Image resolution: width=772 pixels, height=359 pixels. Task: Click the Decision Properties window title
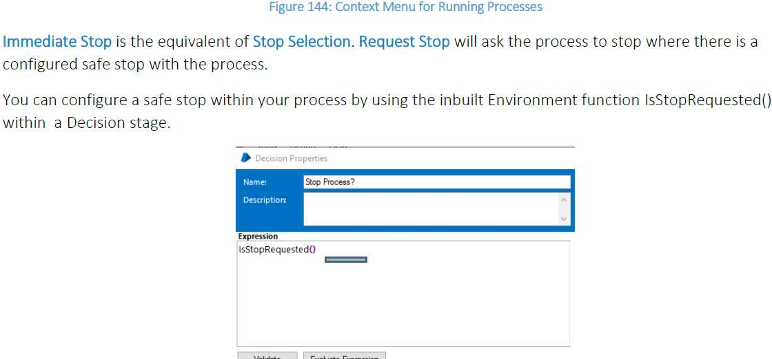tap(291, 158)
